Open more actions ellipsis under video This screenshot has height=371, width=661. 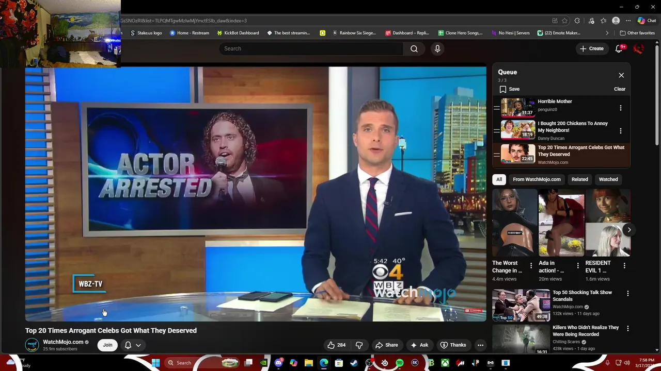(480, 345)
